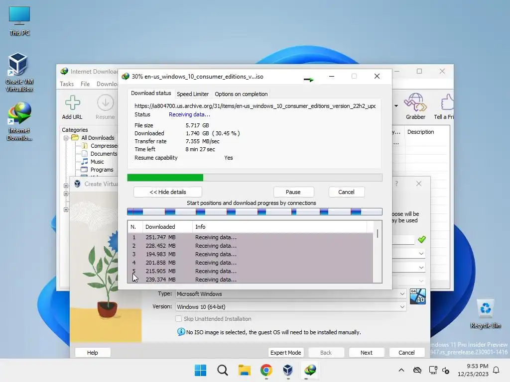
Task: Open Internet Download Manager desktop shortcut
Action: (x=19, y=121)
